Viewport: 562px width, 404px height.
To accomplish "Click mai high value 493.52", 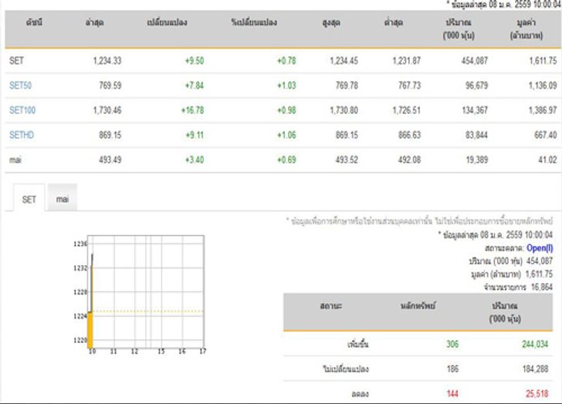I will pyautogui.click(x=347, y=160).
